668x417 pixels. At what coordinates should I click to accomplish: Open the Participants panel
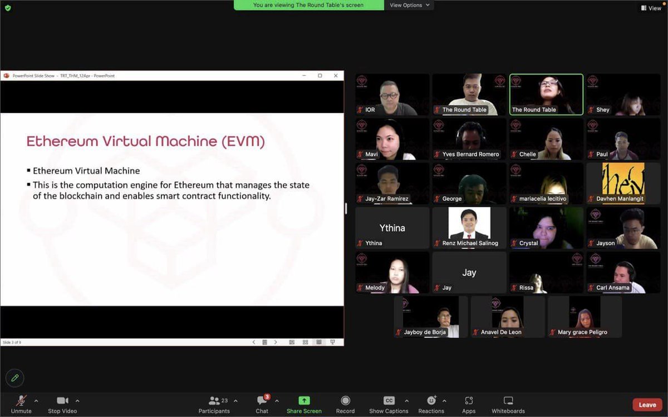214,404
